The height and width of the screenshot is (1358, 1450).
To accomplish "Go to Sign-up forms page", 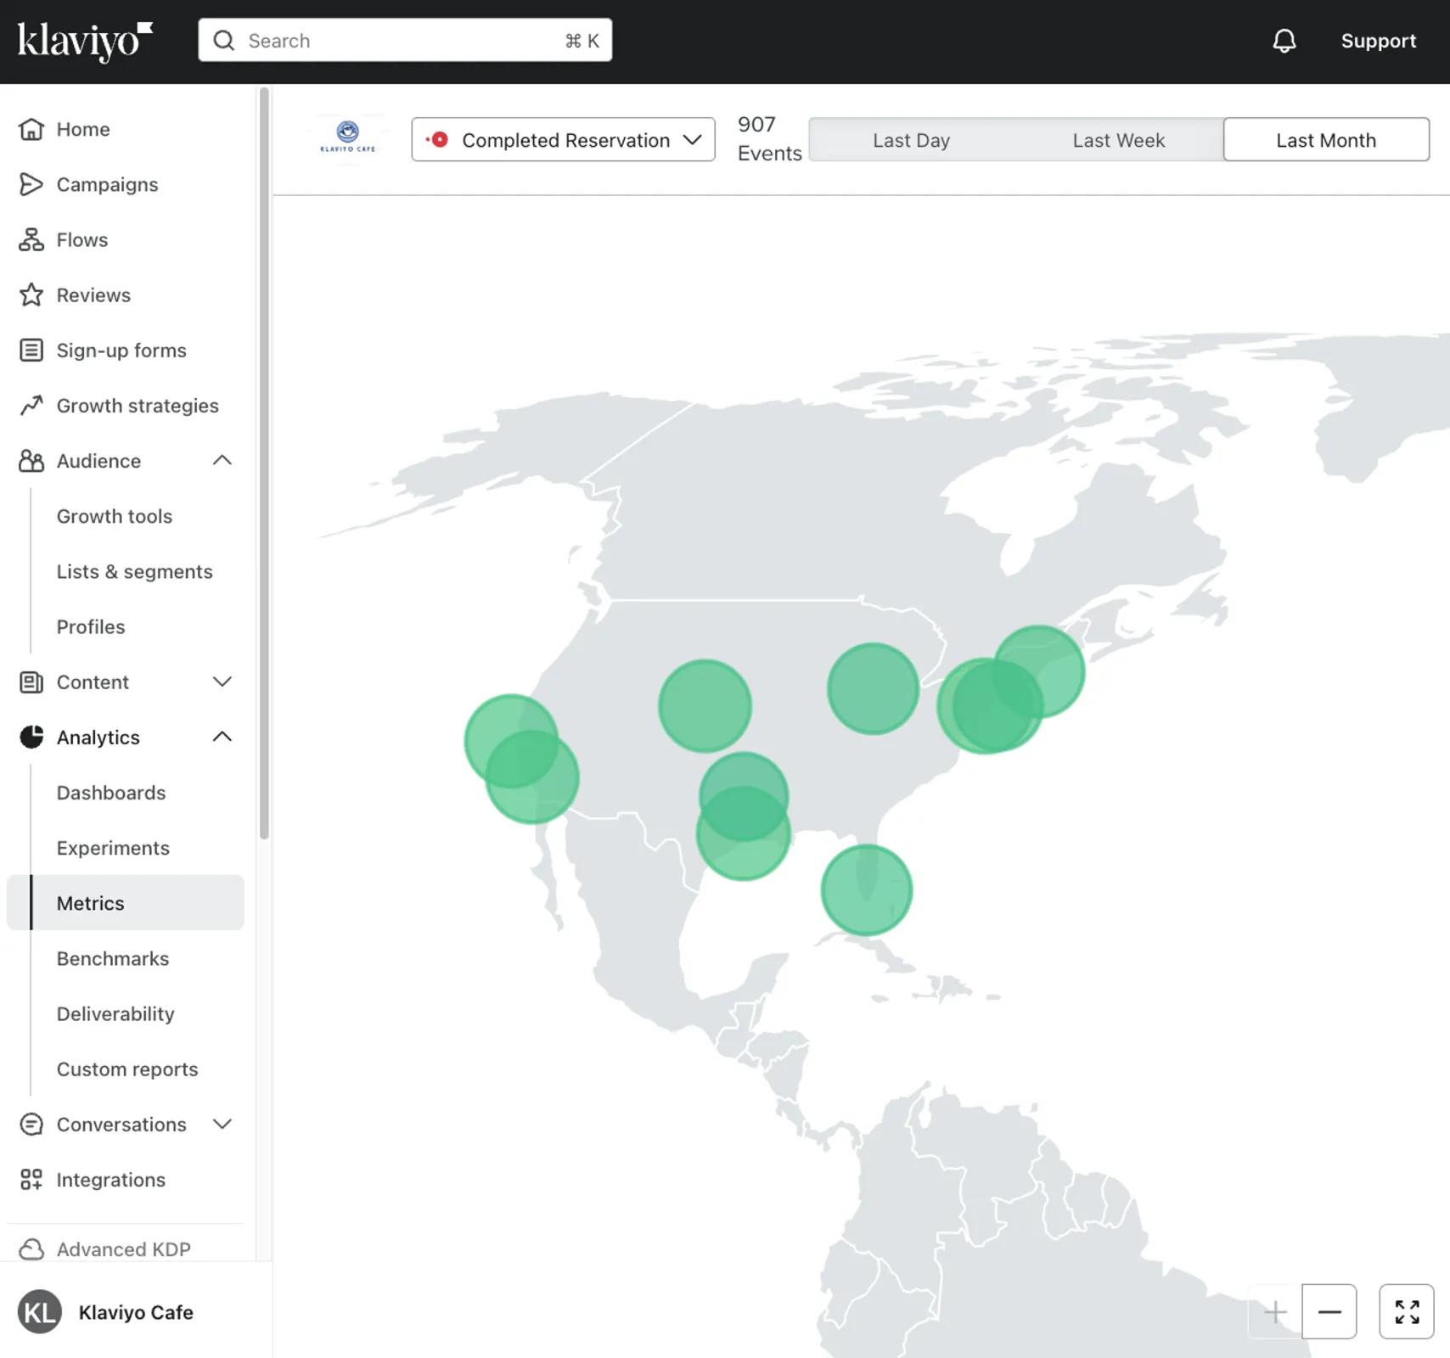I will click(x=121, y=350).
